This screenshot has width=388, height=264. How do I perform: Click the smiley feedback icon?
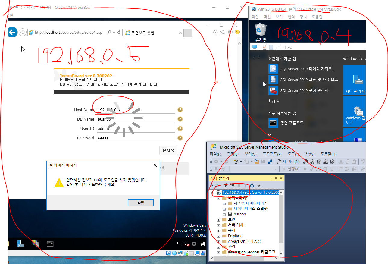coord(237,32)
